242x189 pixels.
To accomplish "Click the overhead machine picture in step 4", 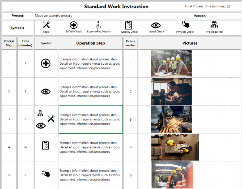I will point(175,147).
